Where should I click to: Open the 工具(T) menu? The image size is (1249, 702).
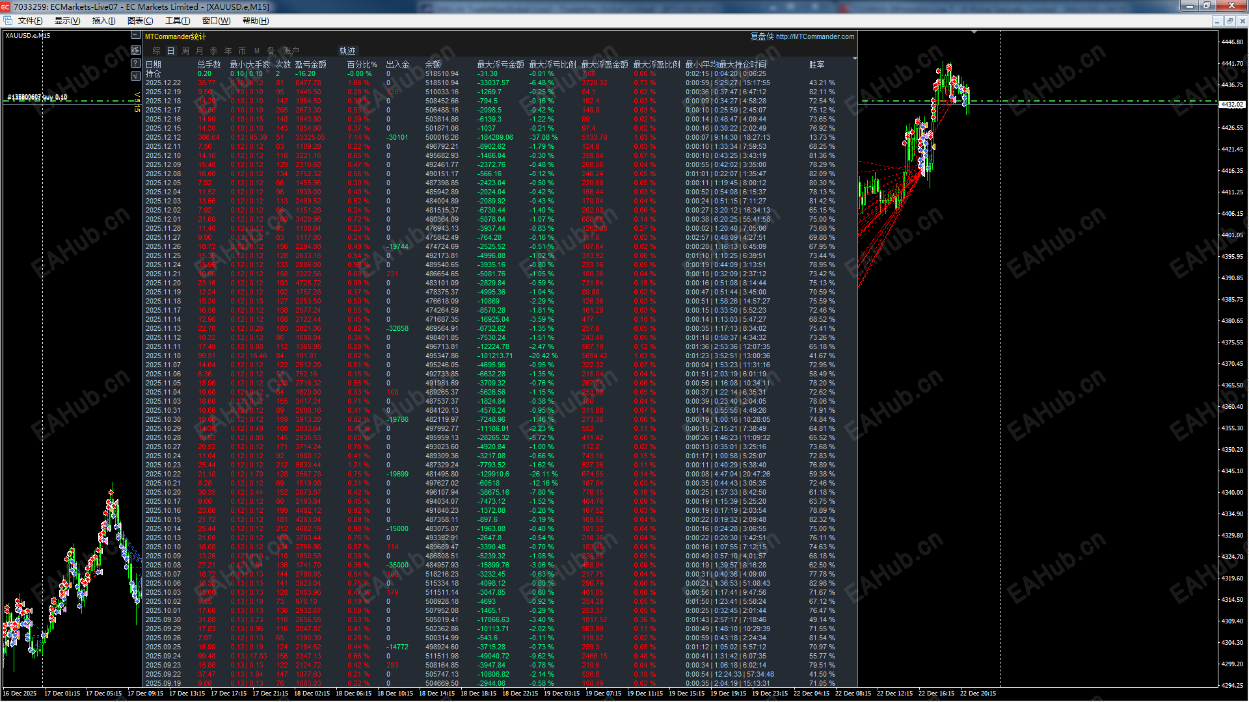pos(177,20)
